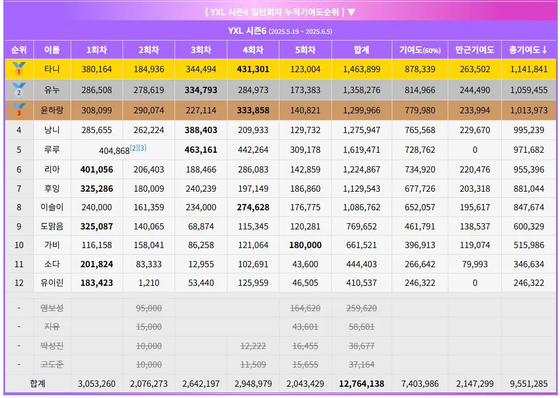Click 윤하랑's total contribution 1,013,973
The width and height of the screenshot is (560, 398).
point(528,110)
